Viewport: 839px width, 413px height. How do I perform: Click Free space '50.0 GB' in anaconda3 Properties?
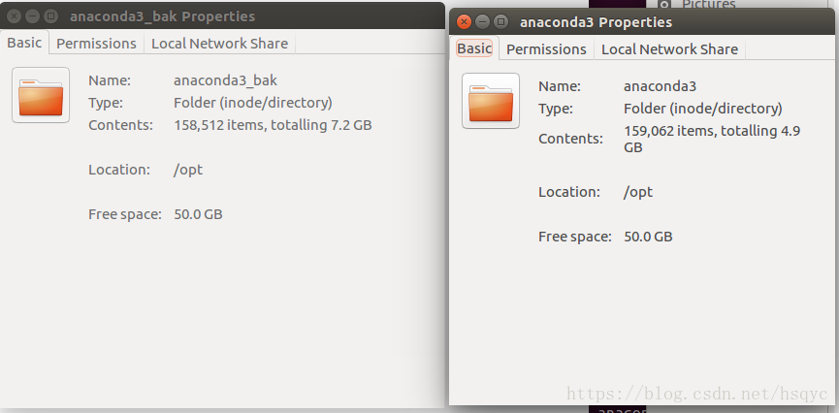(x=648, y=237)
